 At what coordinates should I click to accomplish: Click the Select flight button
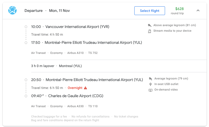[150, 11]
